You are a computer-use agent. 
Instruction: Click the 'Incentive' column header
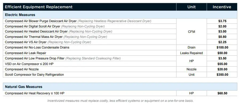click(222, 7)
